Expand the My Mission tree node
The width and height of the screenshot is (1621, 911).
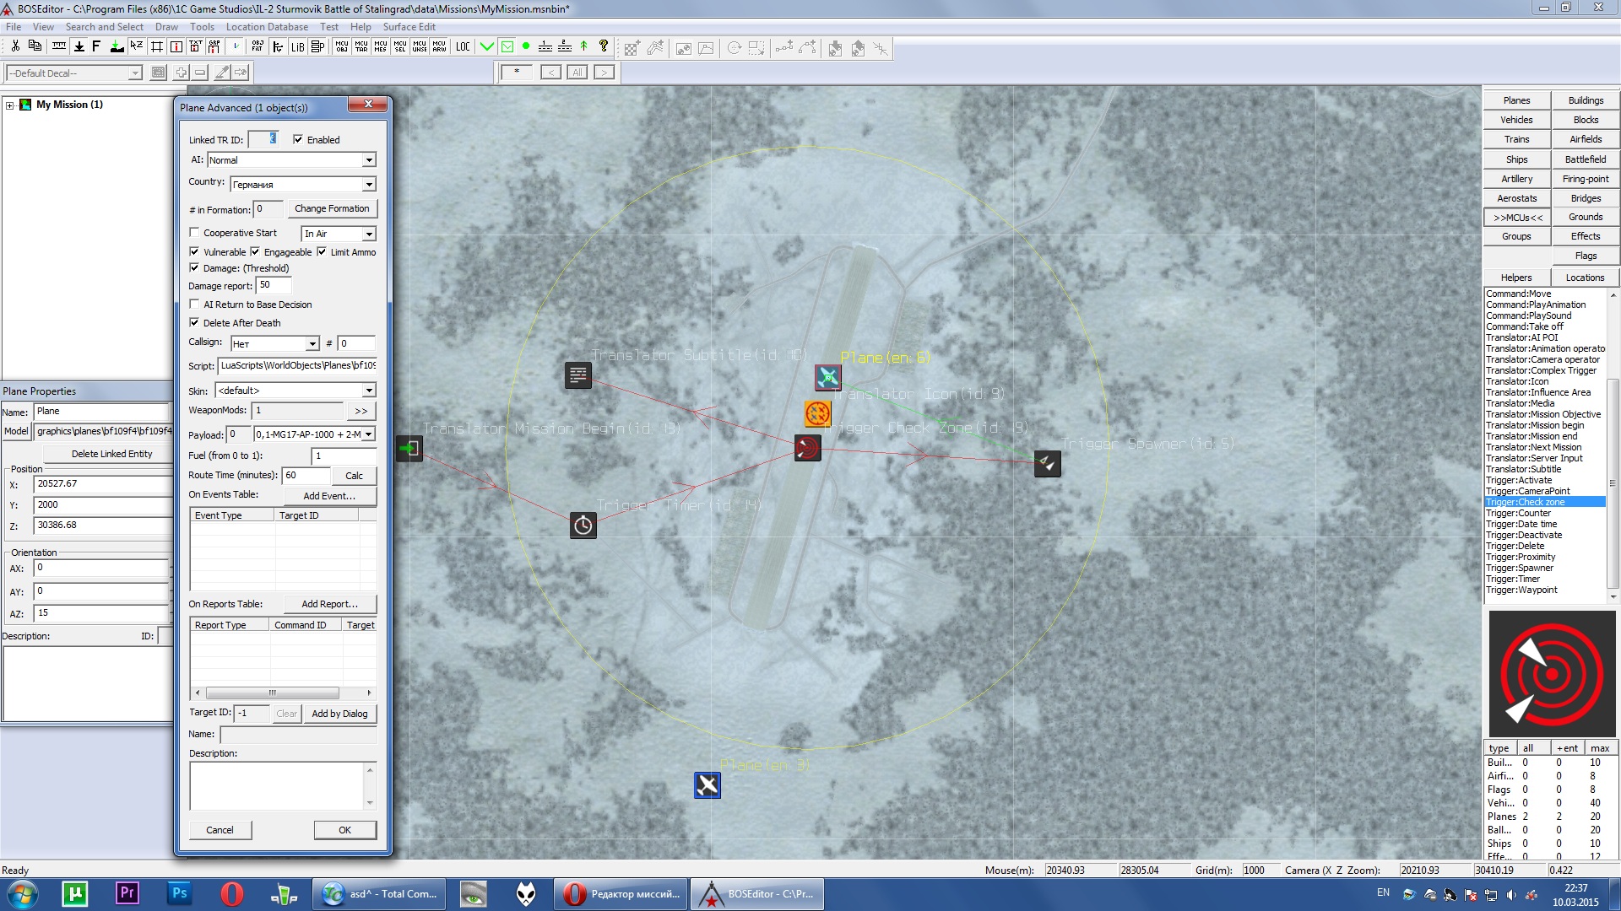(10, 105)
